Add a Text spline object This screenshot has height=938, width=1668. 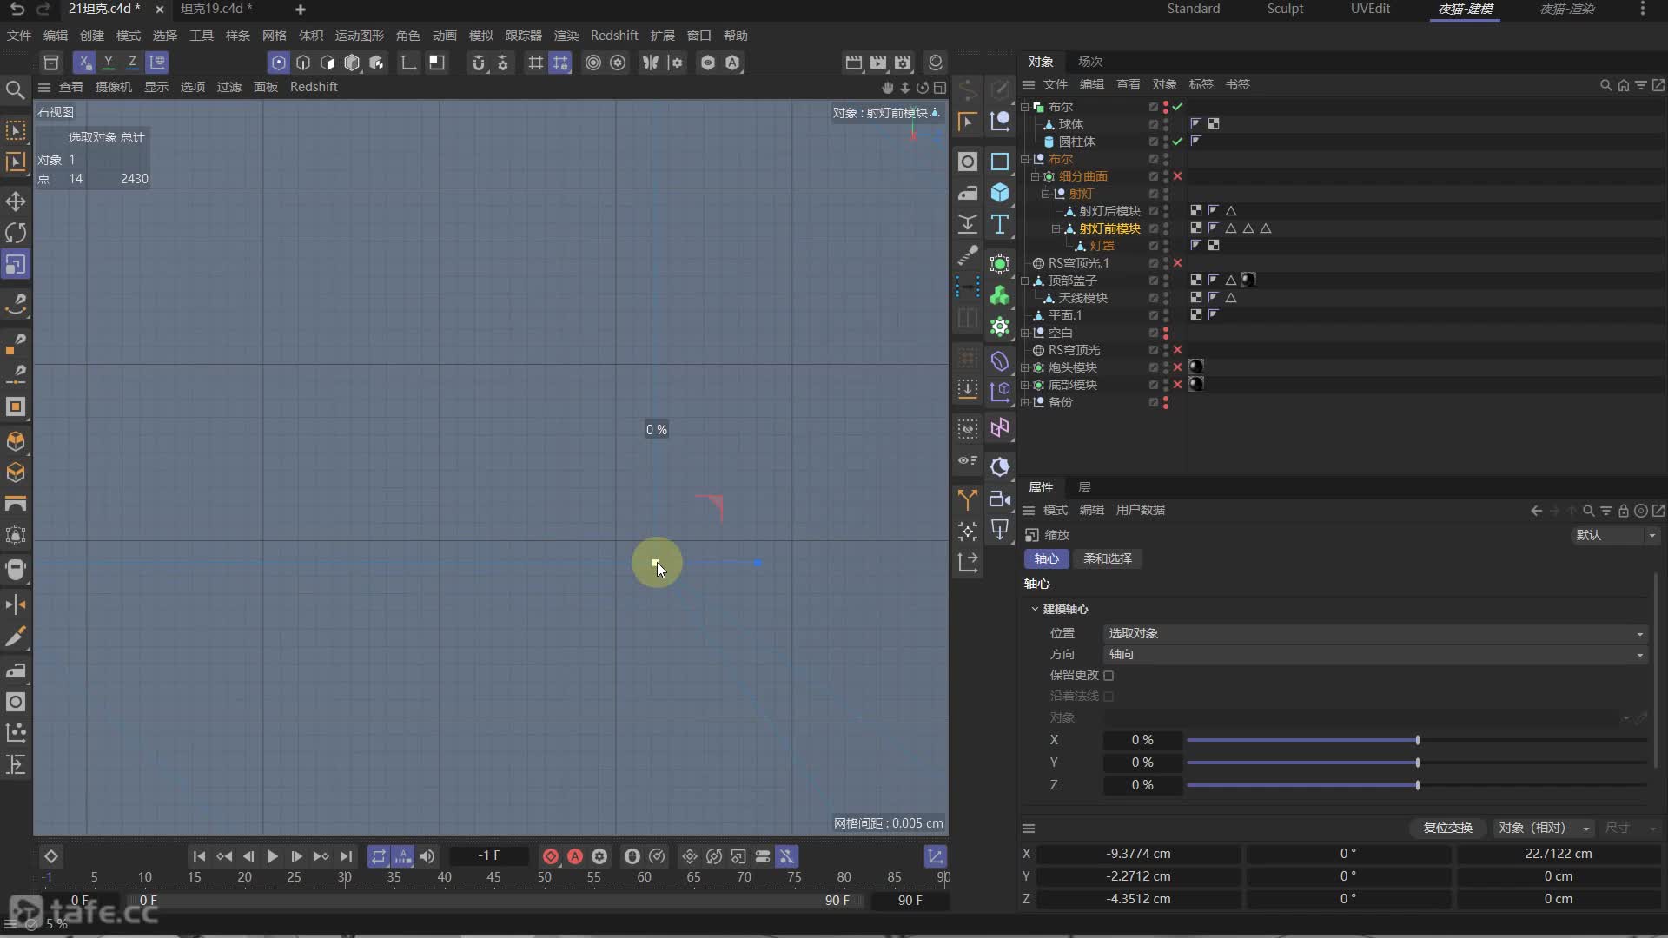click(x=1000, y=224)
